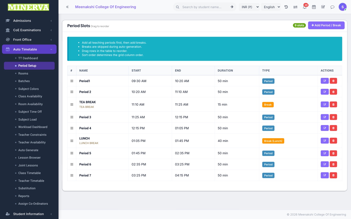Image resolution: width=351 pixels, height=219 pixels.
Task: Delete the Period 4 row
Action: pos(333,128)
